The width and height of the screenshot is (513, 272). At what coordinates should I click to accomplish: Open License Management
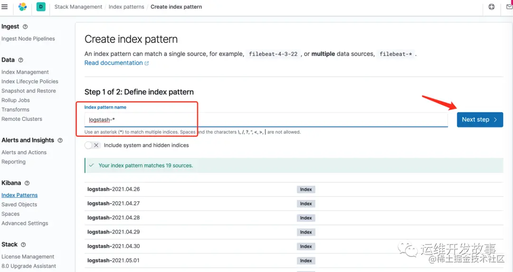(x=28, y=257)
